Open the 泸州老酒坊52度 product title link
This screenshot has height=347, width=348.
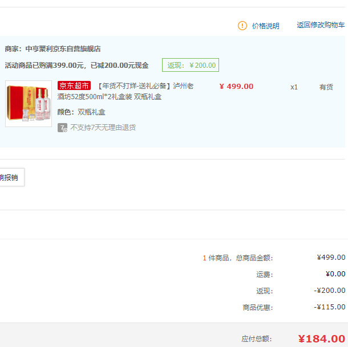[126, 91]
